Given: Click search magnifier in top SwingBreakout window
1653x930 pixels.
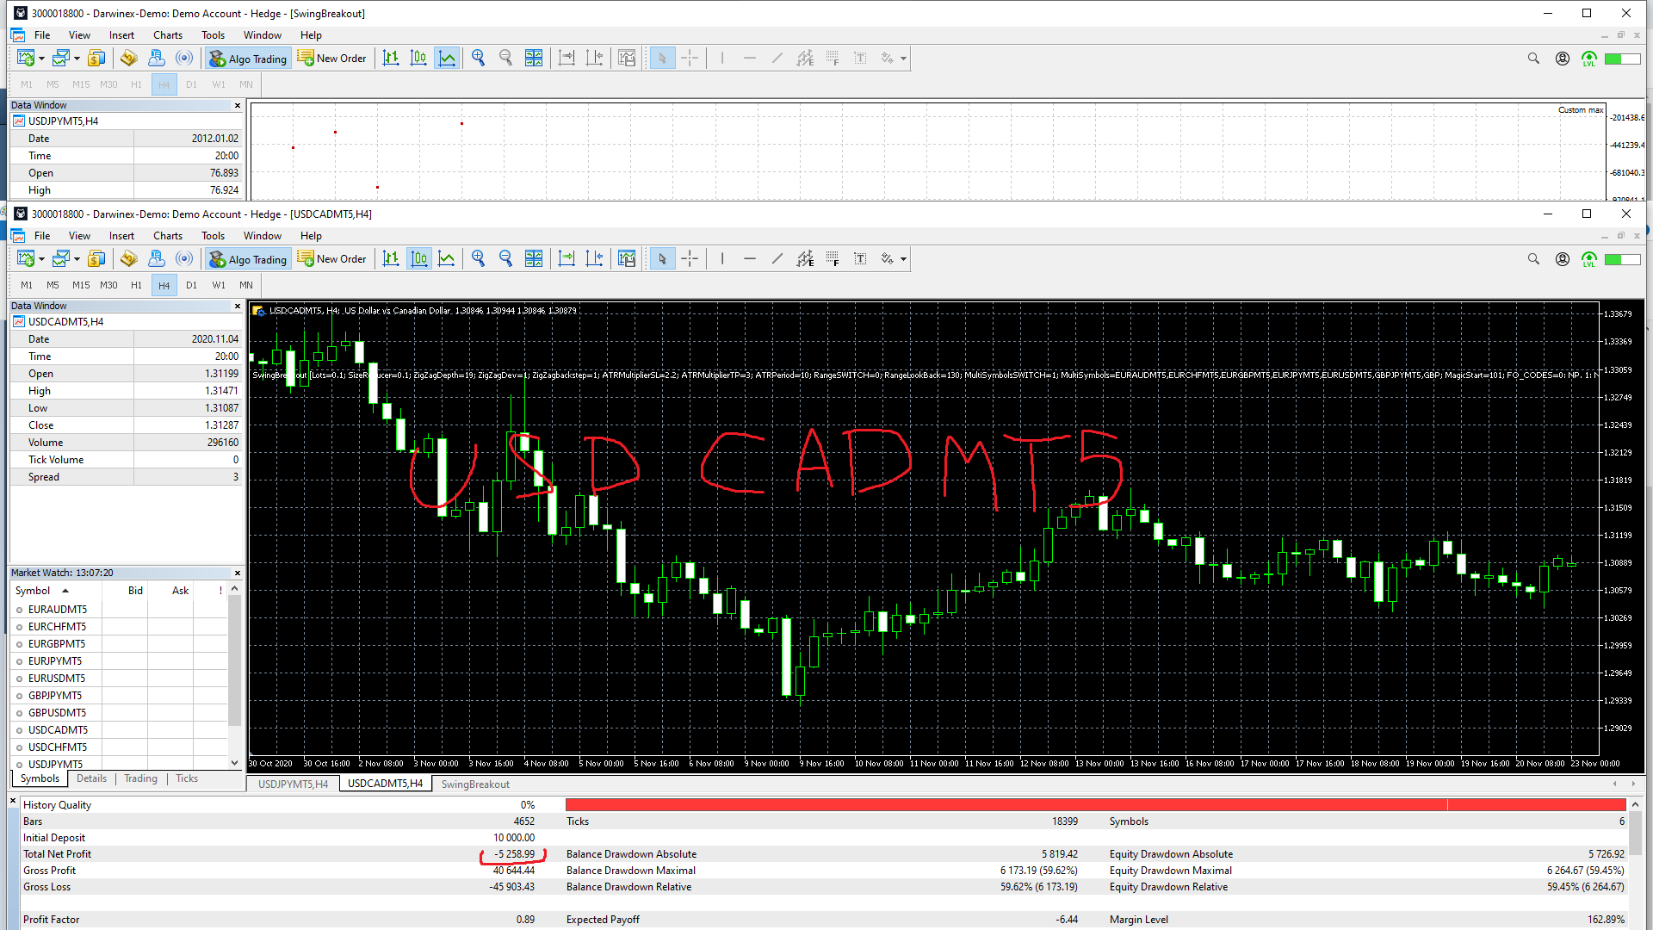Looking at the screenshot, I should click(1533, 59).
